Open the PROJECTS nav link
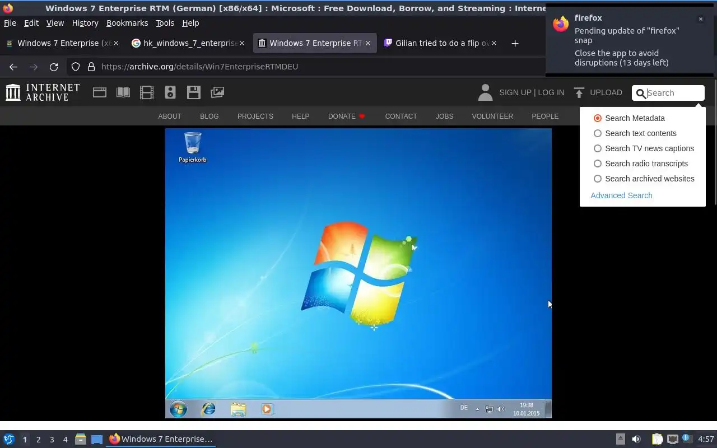Image resolution: width=717 pixels, height=448 pixels. click(x=255, y=116)
